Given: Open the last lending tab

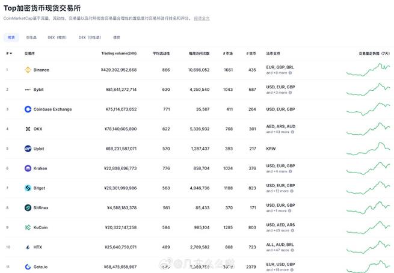Looking at the screenshot, I should click(117, 37).
